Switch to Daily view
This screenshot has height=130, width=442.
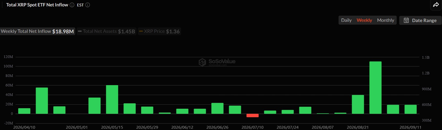coord(346,20)
